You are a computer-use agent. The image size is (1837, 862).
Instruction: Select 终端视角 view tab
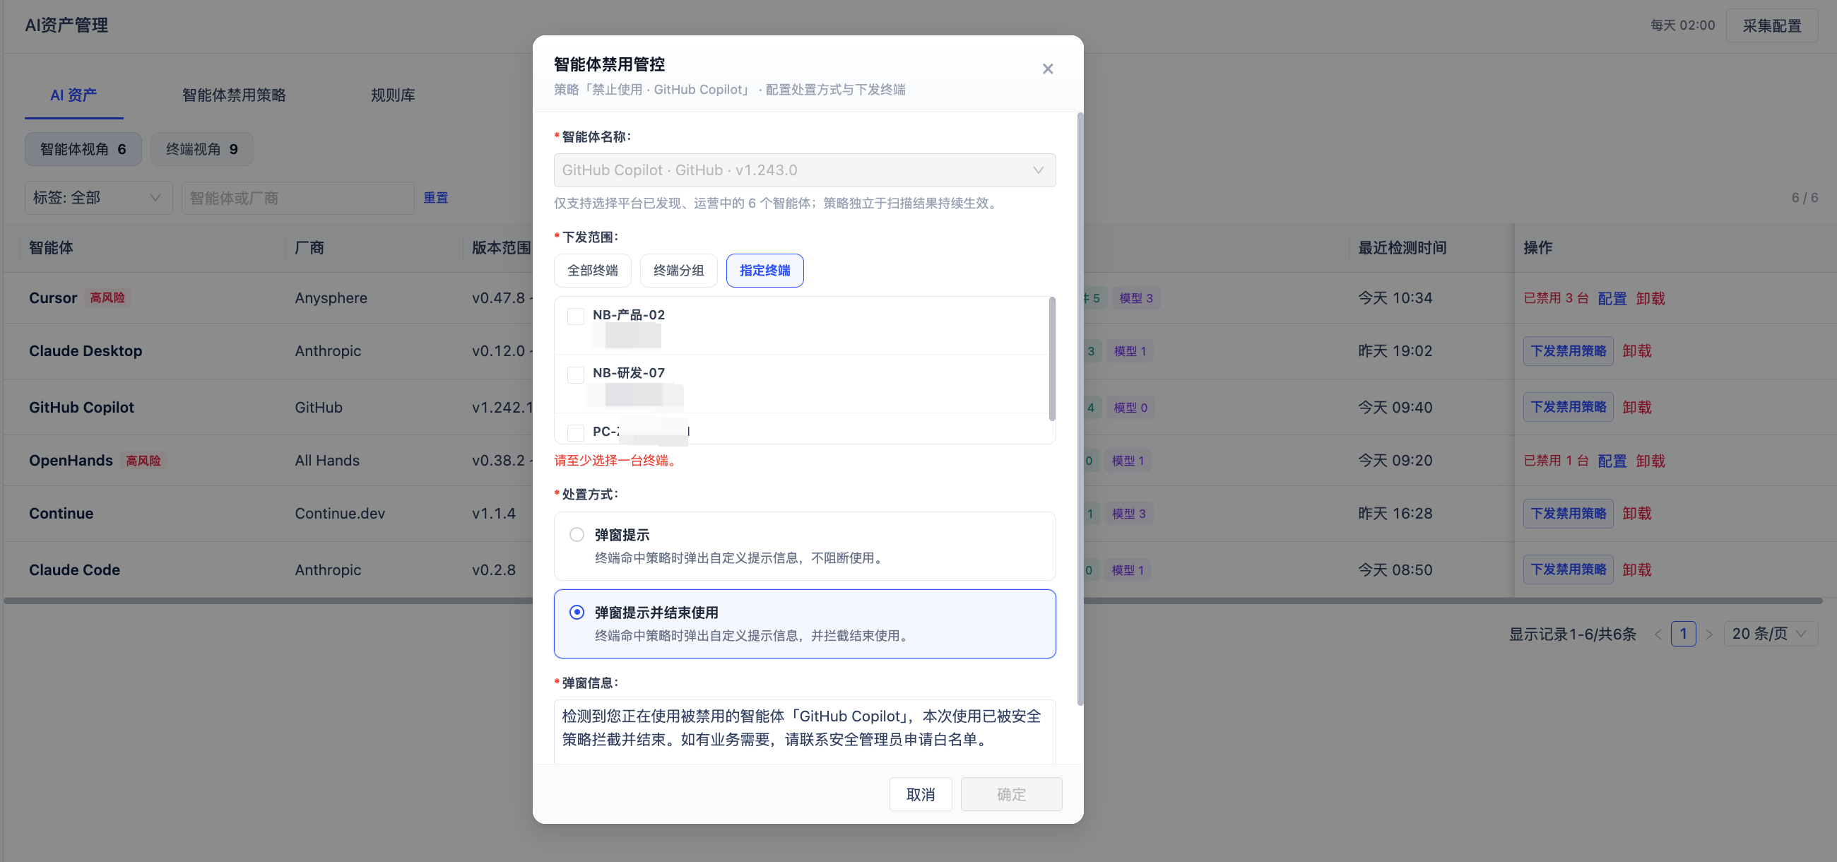tap(202, 149)
